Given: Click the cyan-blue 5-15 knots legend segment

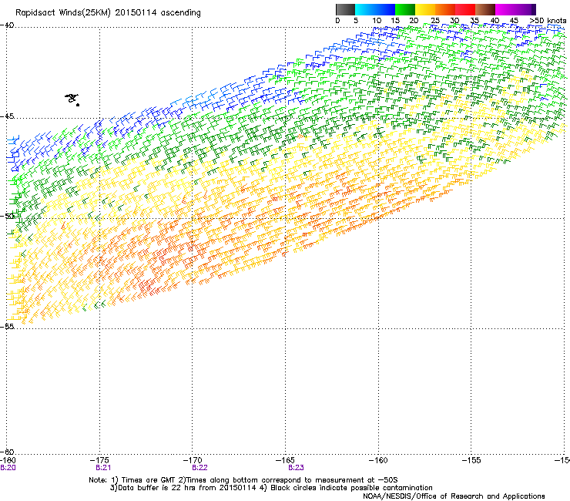Looking at the screenshot, I should click(375, 9).
